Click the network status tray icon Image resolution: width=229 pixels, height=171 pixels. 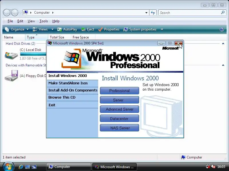(208, 166)
